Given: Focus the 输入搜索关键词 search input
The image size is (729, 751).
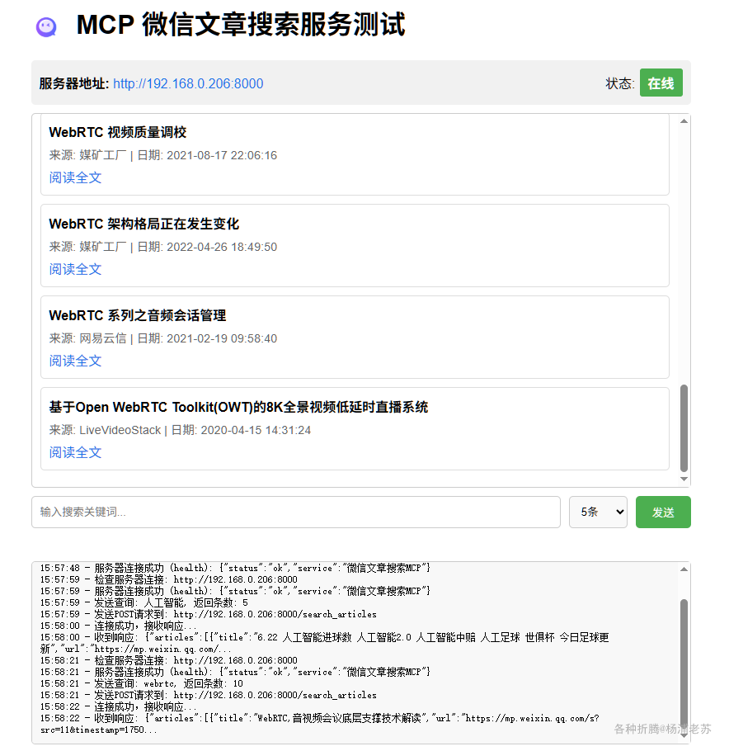Looking at the screenshot, I should 296,512.
